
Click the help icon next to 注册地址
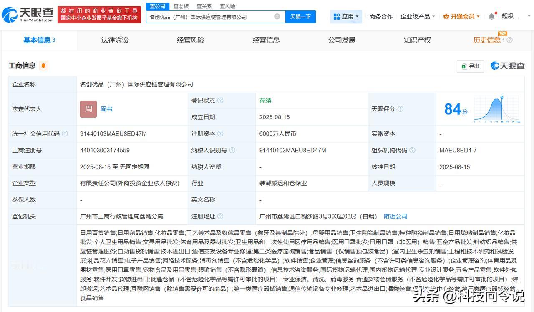(220, 216)
